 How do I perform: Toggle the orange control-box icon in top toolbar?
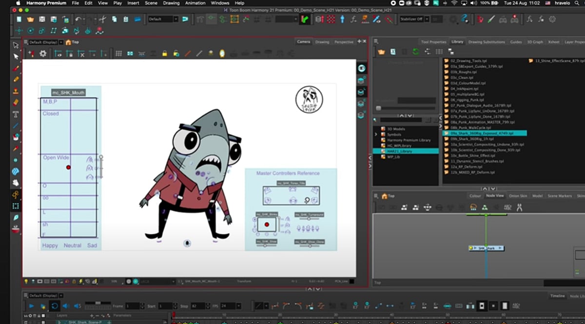(x=234, y=19)
